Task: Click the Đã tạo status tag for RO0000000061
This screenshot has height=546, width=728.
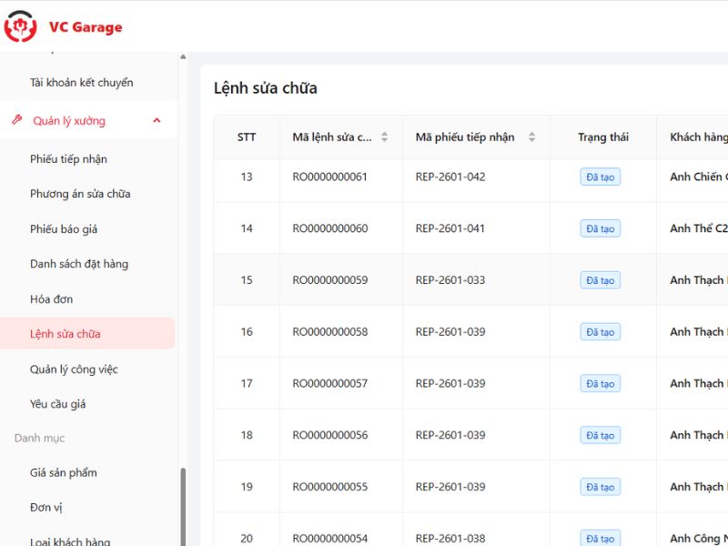Action: coord(600,177)
